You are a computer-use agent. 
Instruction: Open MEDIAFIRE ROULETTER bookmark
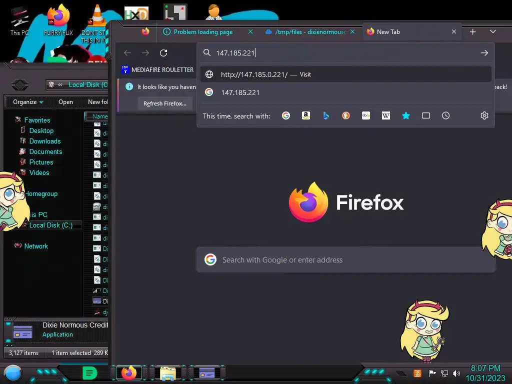(x=157, y=69)
